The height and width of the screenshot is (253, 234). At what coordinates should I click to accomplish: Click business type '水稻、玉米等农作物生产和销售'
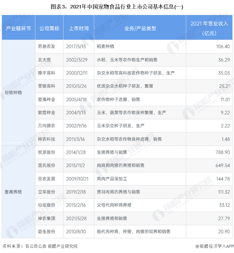coord(127,60)
